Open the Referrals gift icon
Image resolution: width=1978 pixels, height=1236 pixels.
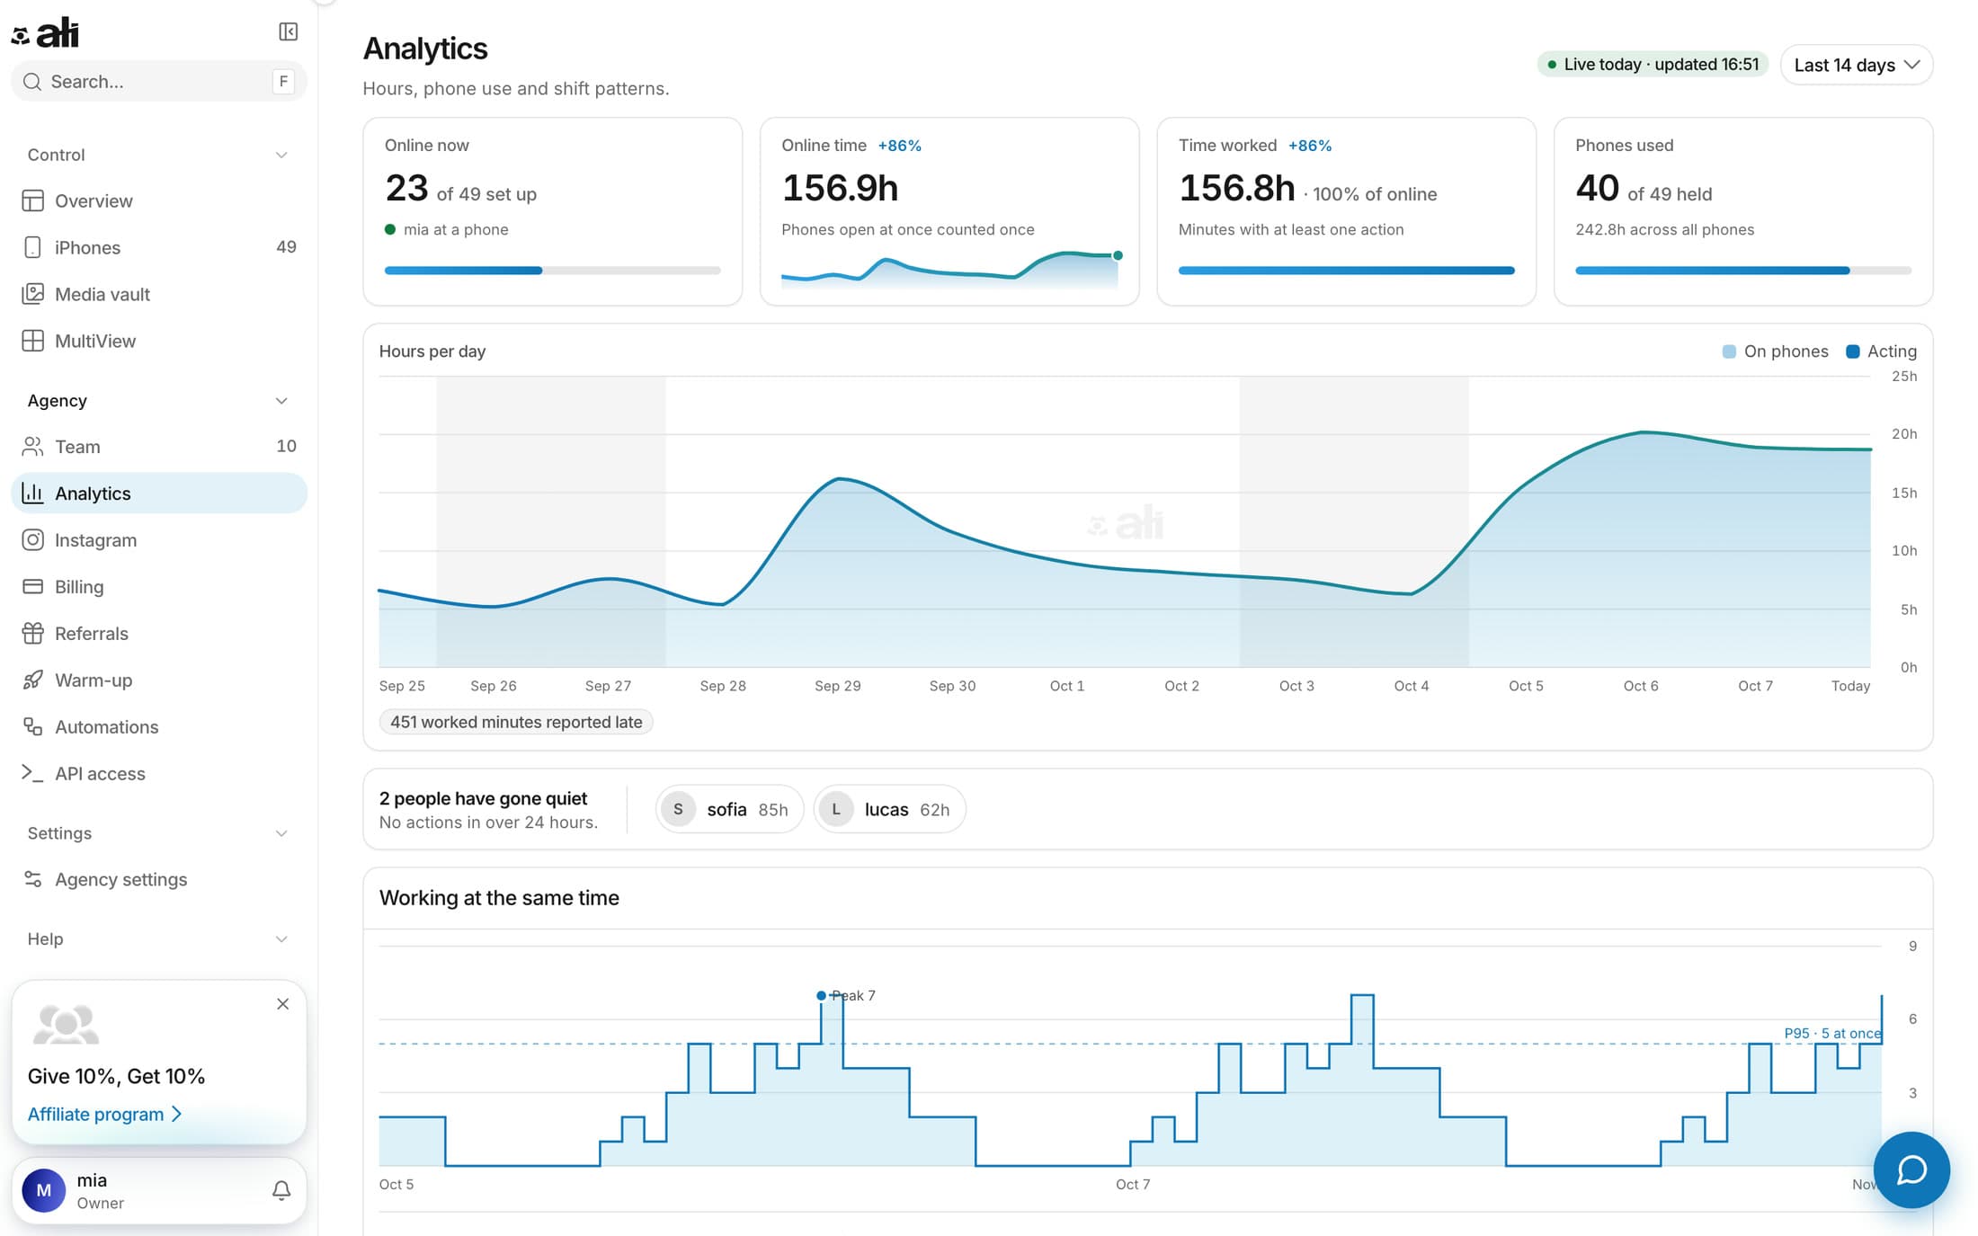pyautogui.click(x=33, y=634)
